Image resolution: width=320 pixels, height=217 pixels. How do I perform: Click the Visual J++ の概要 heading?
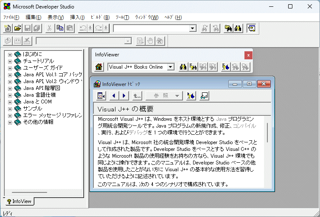pyautogui.click(x=125, y=109)
